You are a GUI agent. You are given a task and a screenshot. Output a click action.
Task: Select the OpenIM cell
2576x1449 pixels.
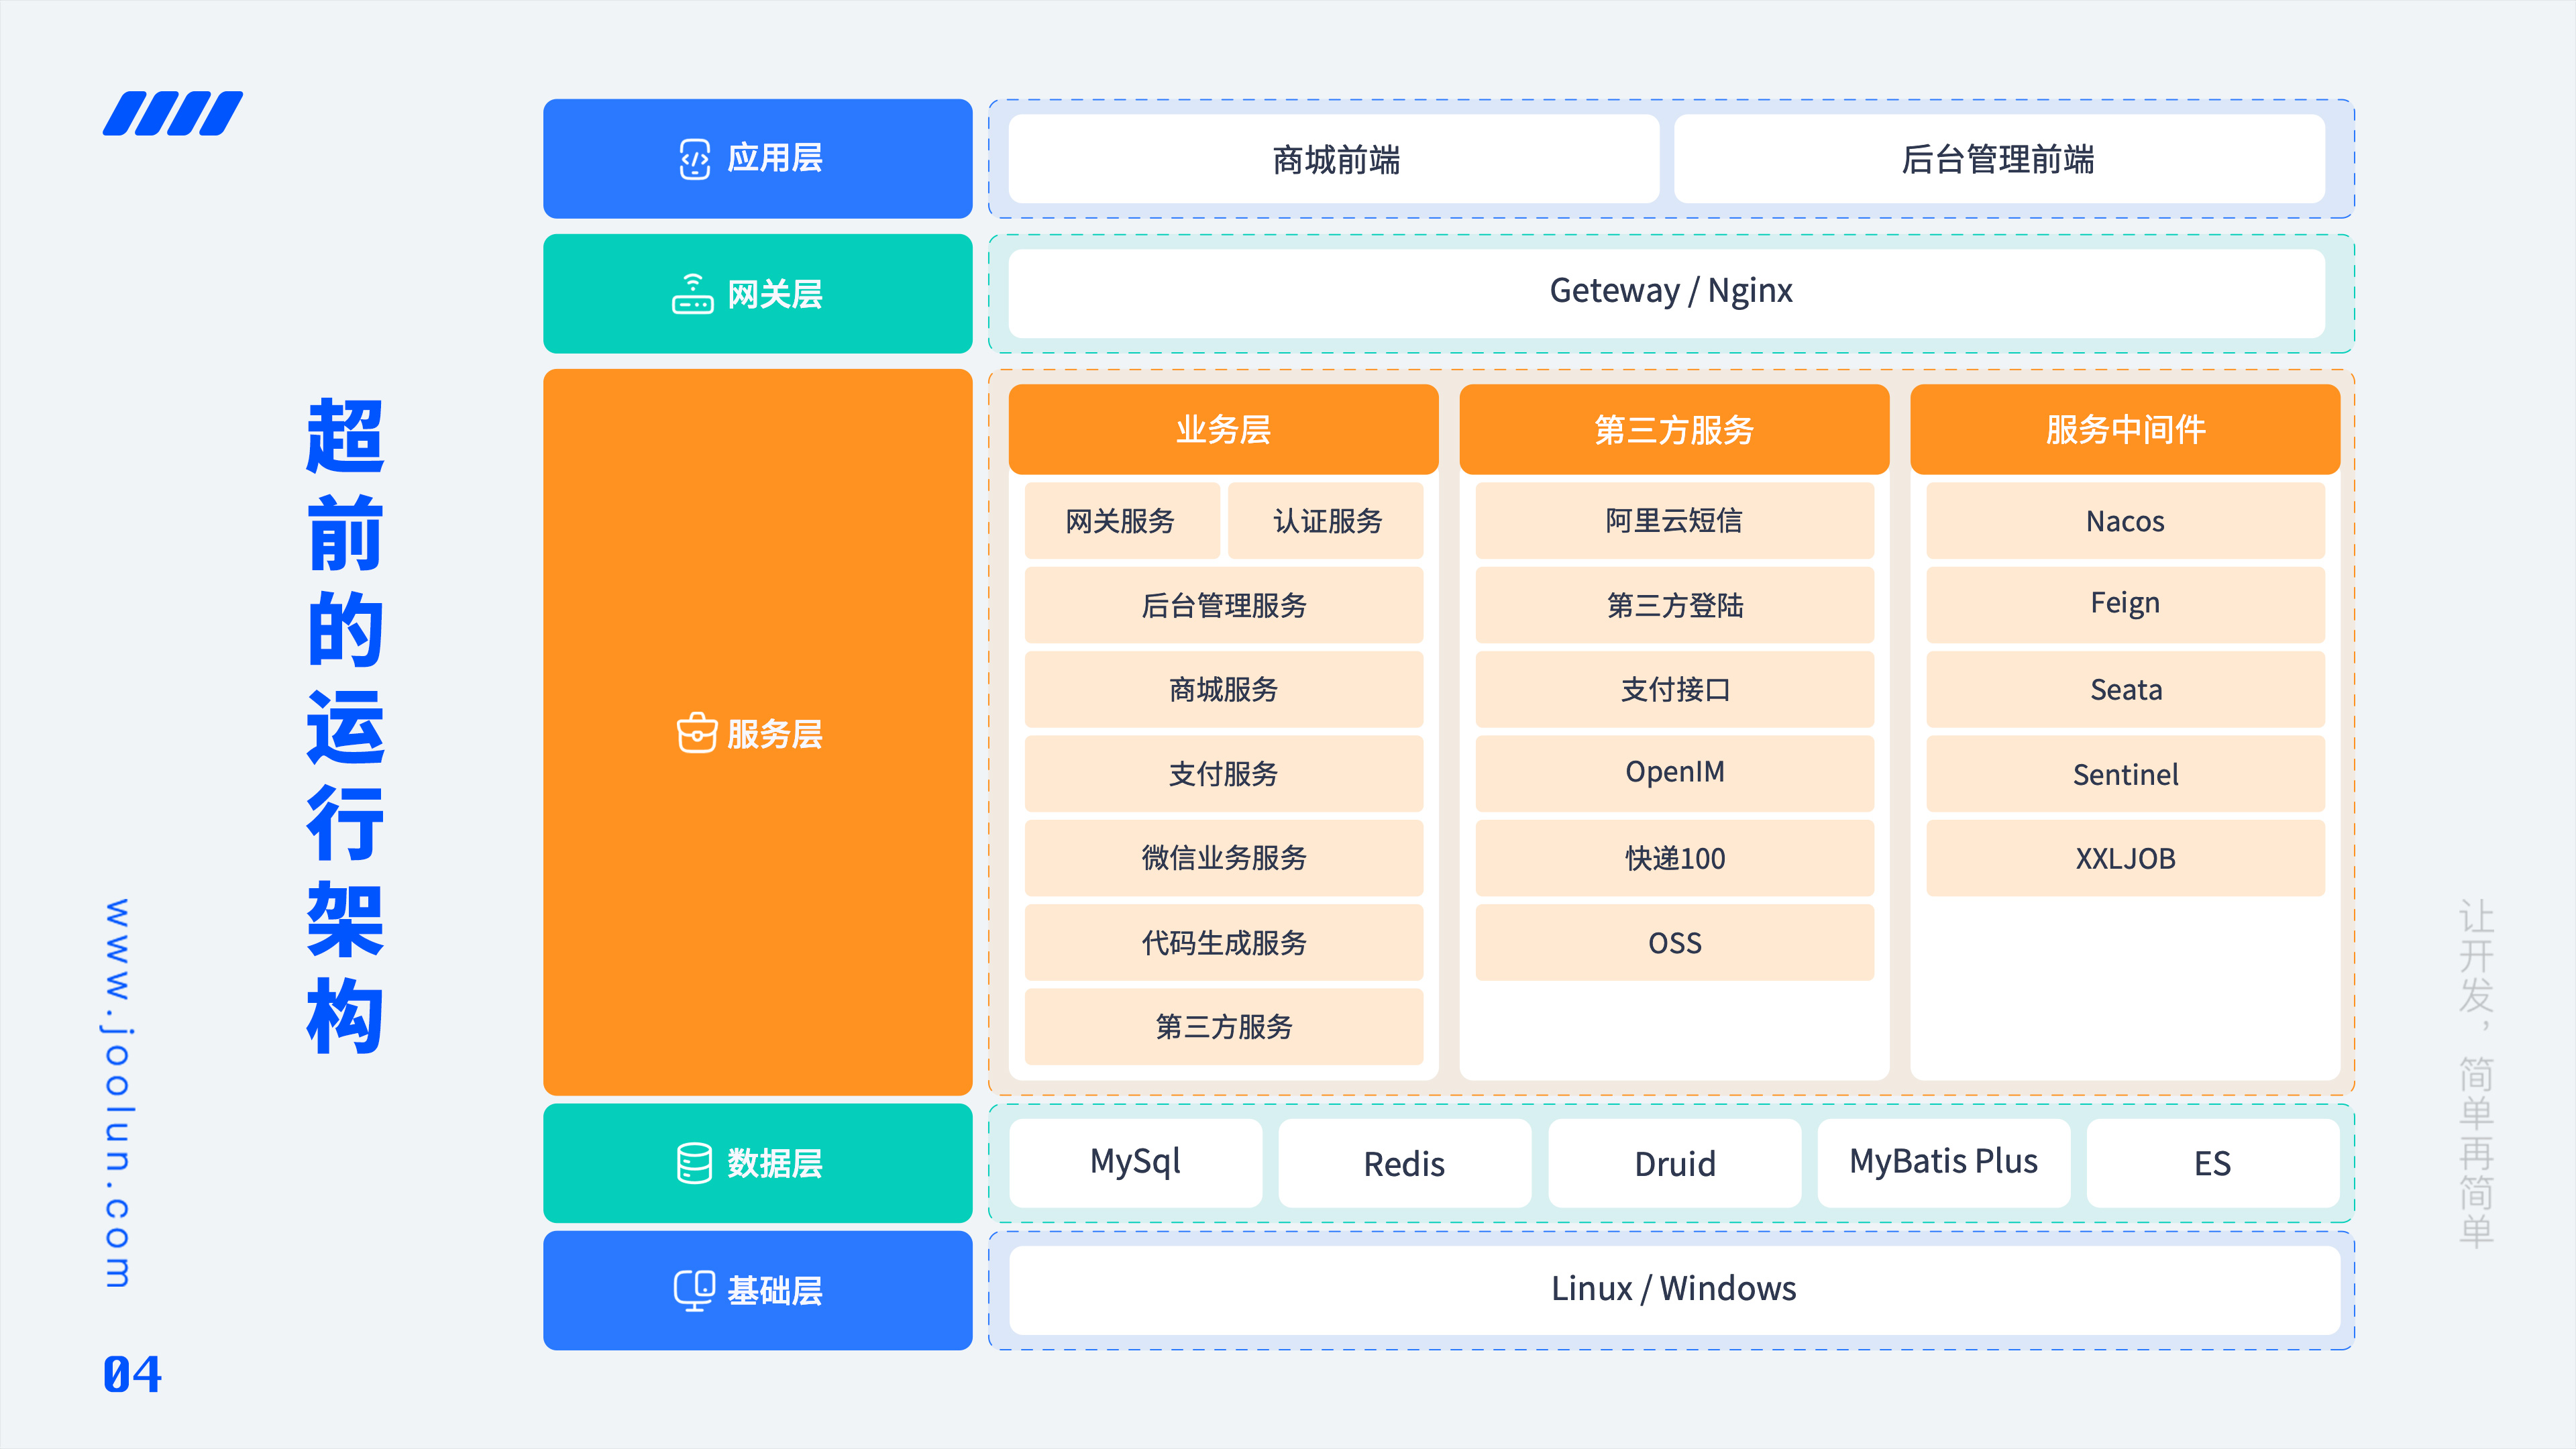click(x=1675, y=774)
